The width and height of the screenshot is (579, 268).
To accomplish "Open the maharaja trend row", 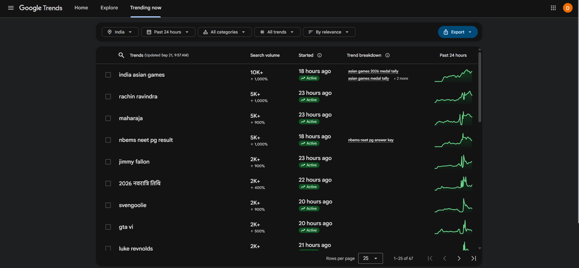I will tap(131, 118).
